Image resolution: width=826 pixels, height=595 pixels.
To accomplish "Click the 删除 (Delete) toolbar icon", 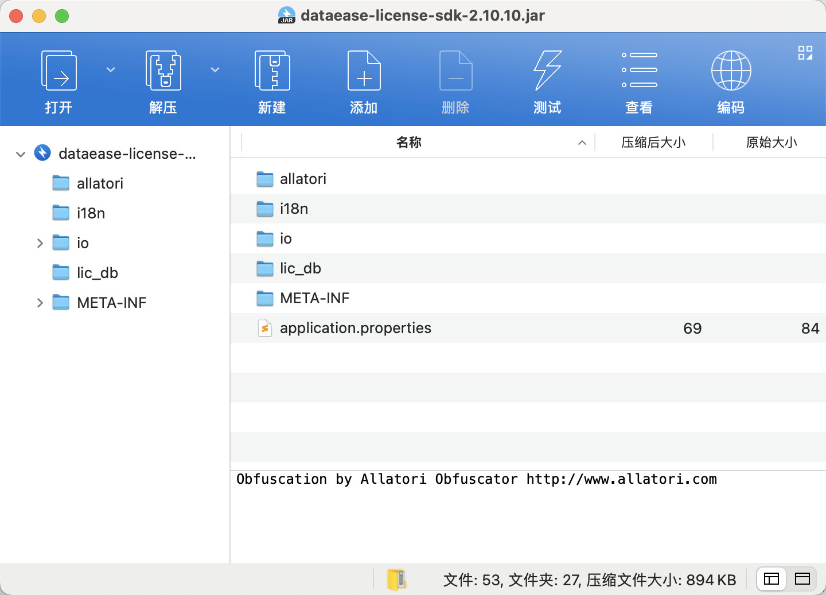I will (456, 71).
